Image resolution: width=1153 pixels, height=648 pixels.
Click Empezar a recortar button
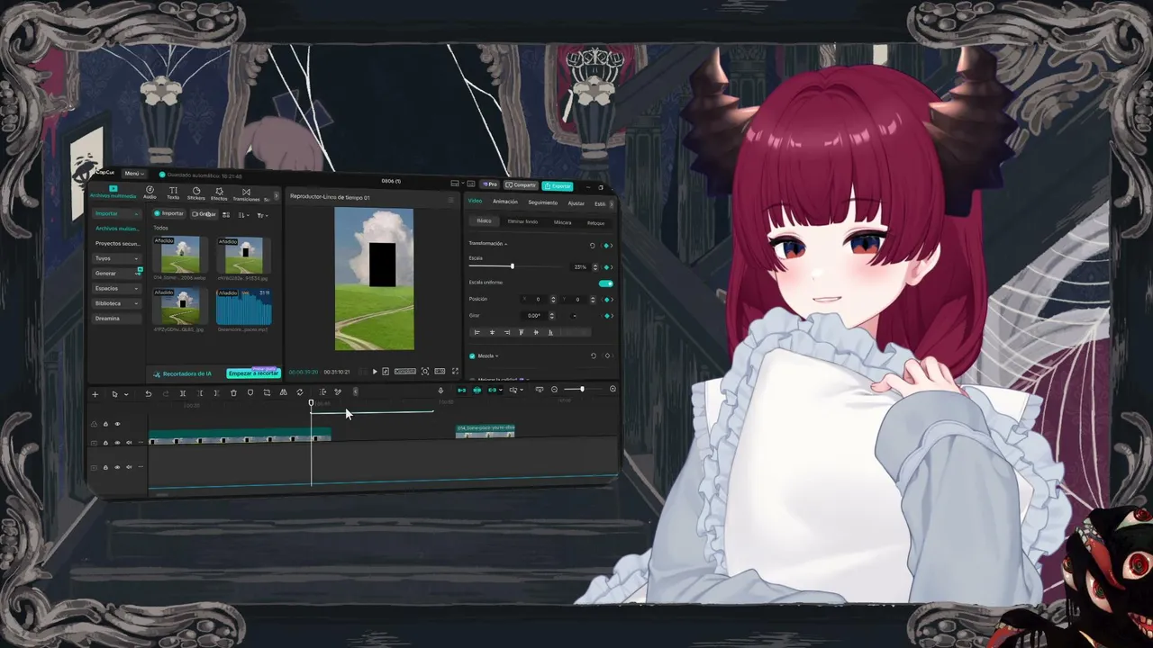pyautogui.click(x=253, y=373)
